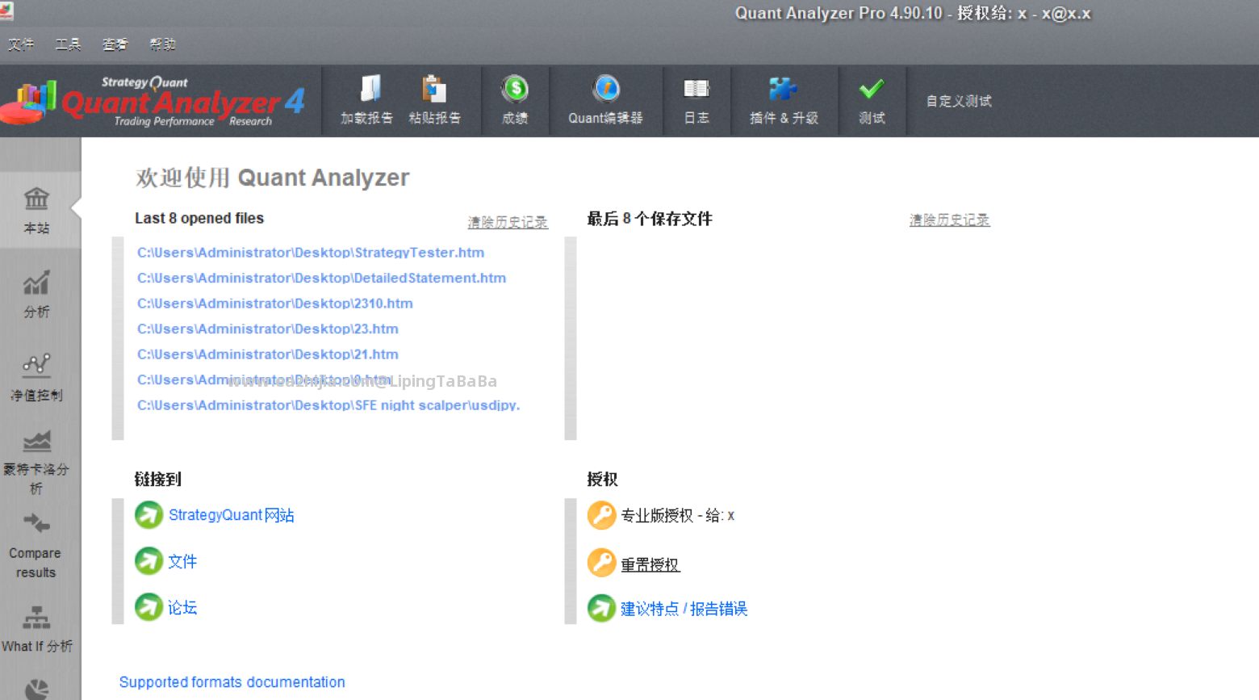Click green arrow icon beside 建议特点 / 报告错误
The height and width of the screenshot is (700, 1259).
[601, 608]
